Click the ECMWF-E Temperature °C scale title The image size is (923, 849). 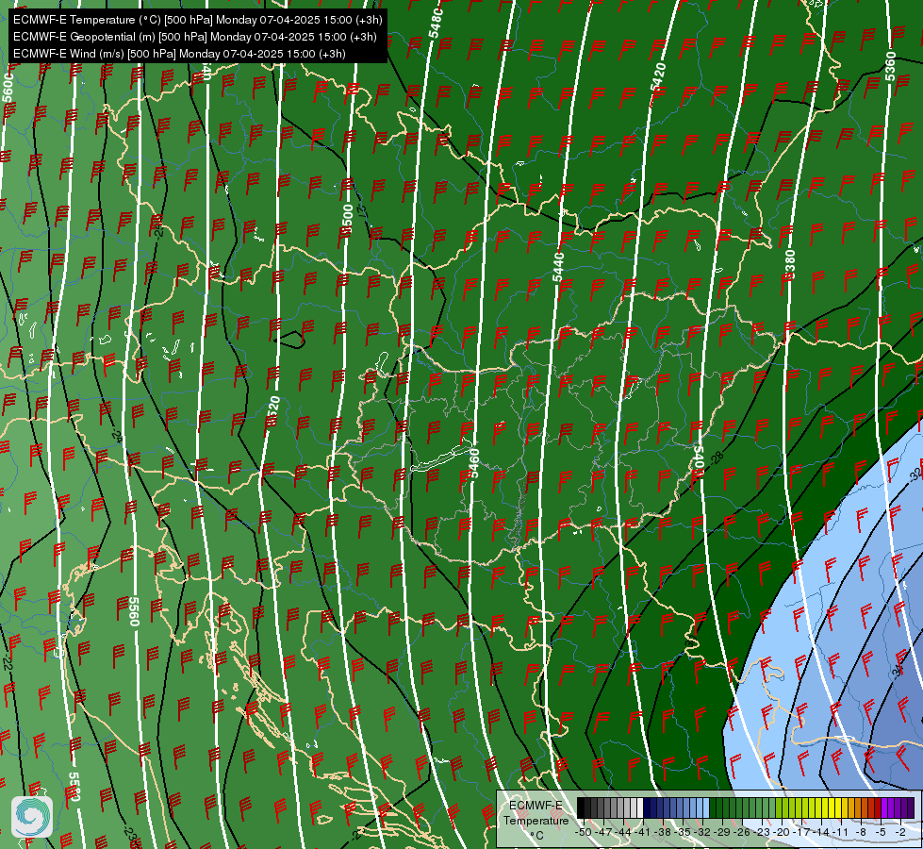536,821
